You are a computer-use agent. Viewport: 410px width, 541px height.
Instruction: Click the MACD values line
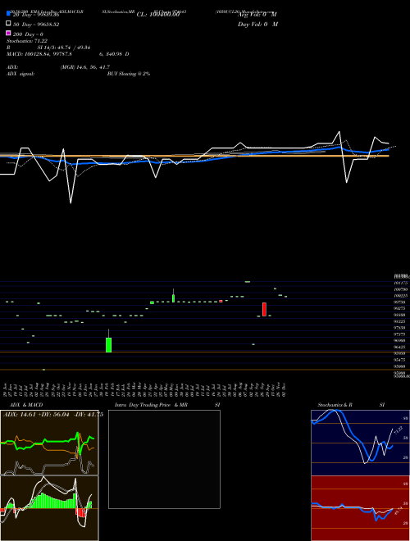67,54
